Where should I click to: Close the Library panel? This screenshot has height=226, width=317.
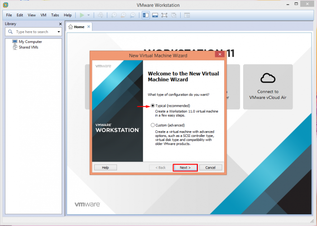click(60, 24)
